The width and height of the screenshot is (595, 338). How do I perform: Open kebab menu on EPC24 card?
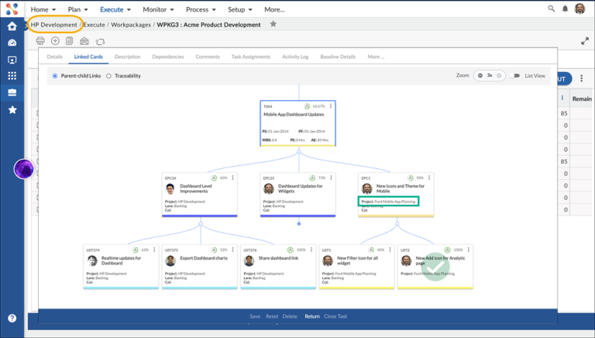[232, 178]
